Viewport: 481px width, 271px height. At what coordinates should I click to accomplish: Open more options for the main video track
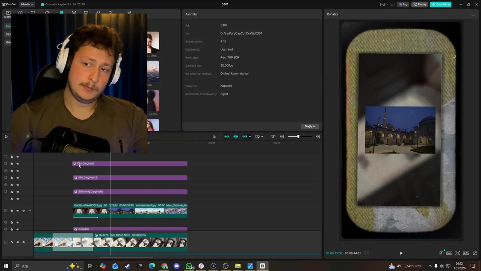point(30,242)
